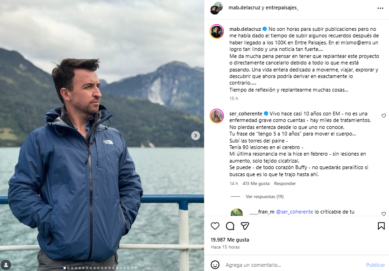Open the three-dot more options menu
Viewport: 389px width, 271px height.
point(380,8)
